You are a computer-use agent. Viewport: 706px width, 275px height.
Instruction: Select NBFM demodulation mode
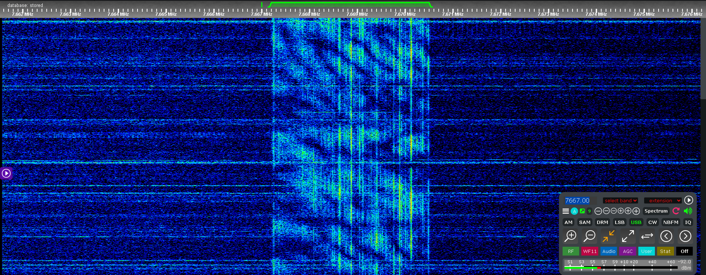tap(671, 222)
